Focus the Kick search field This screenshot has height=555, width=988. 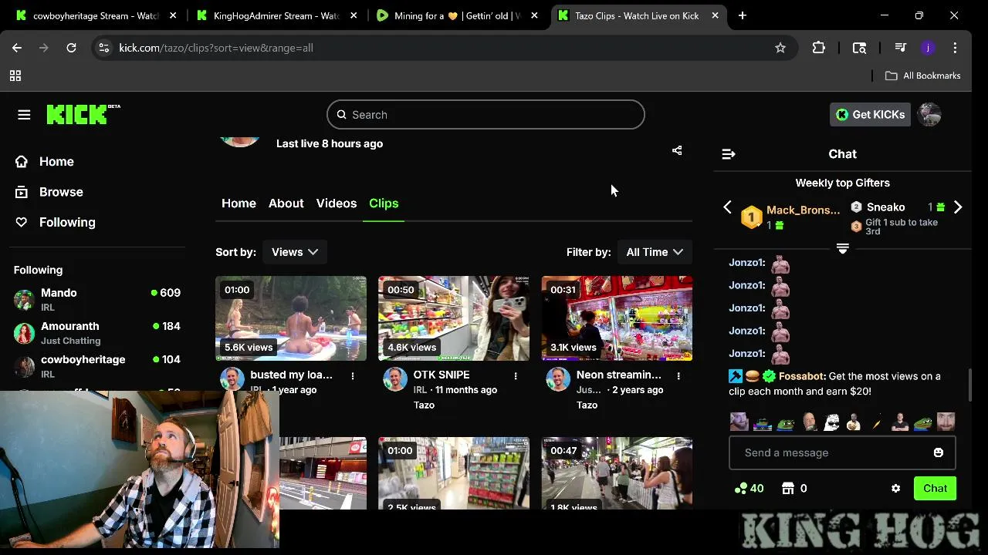click(x=486, y=115)
